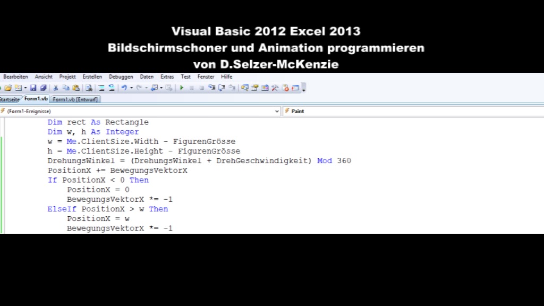Open the Bearbeiten menu
The height and width of the screenshot is (306, 544).
pos(15,76)
